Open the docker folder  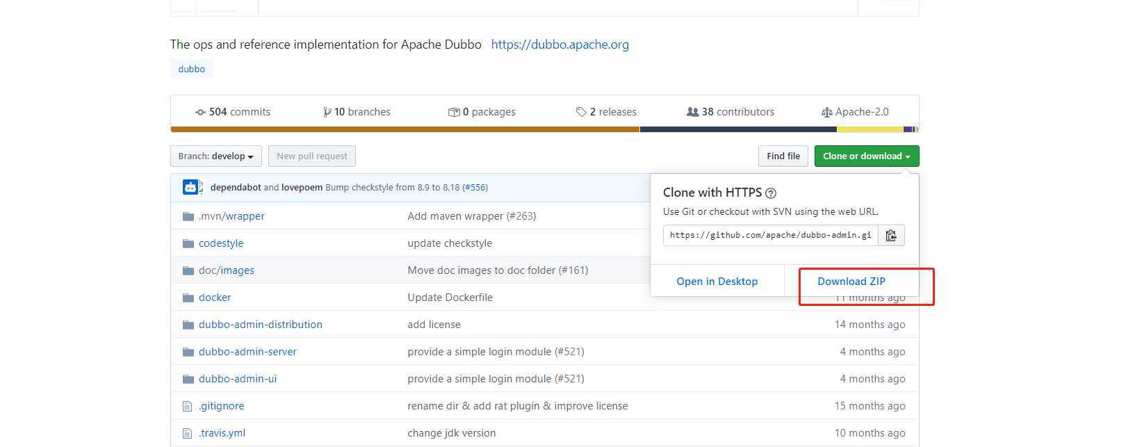[x=215, y=298]
